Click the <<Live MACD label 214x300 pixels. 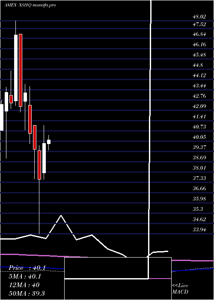click(180, 289)
